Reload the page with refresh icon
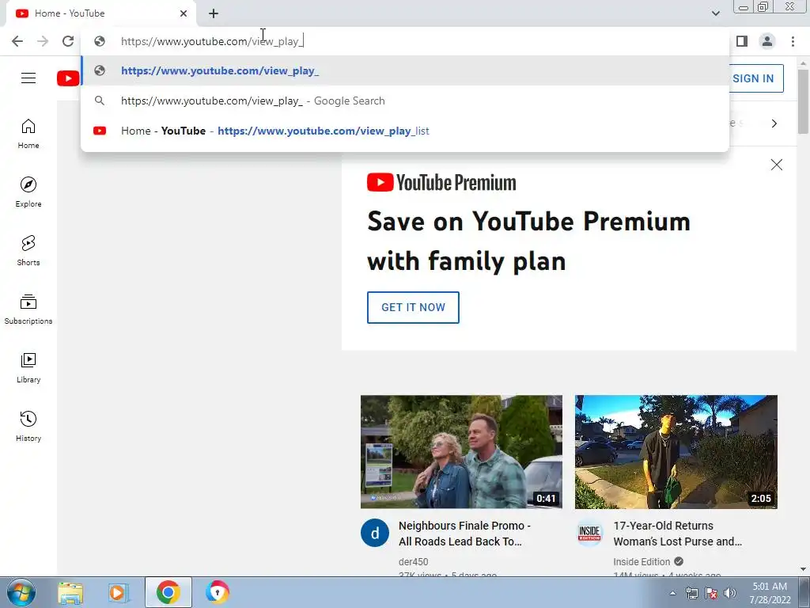The width and height of the screenshot is (810, 608). tap(68, 41)
